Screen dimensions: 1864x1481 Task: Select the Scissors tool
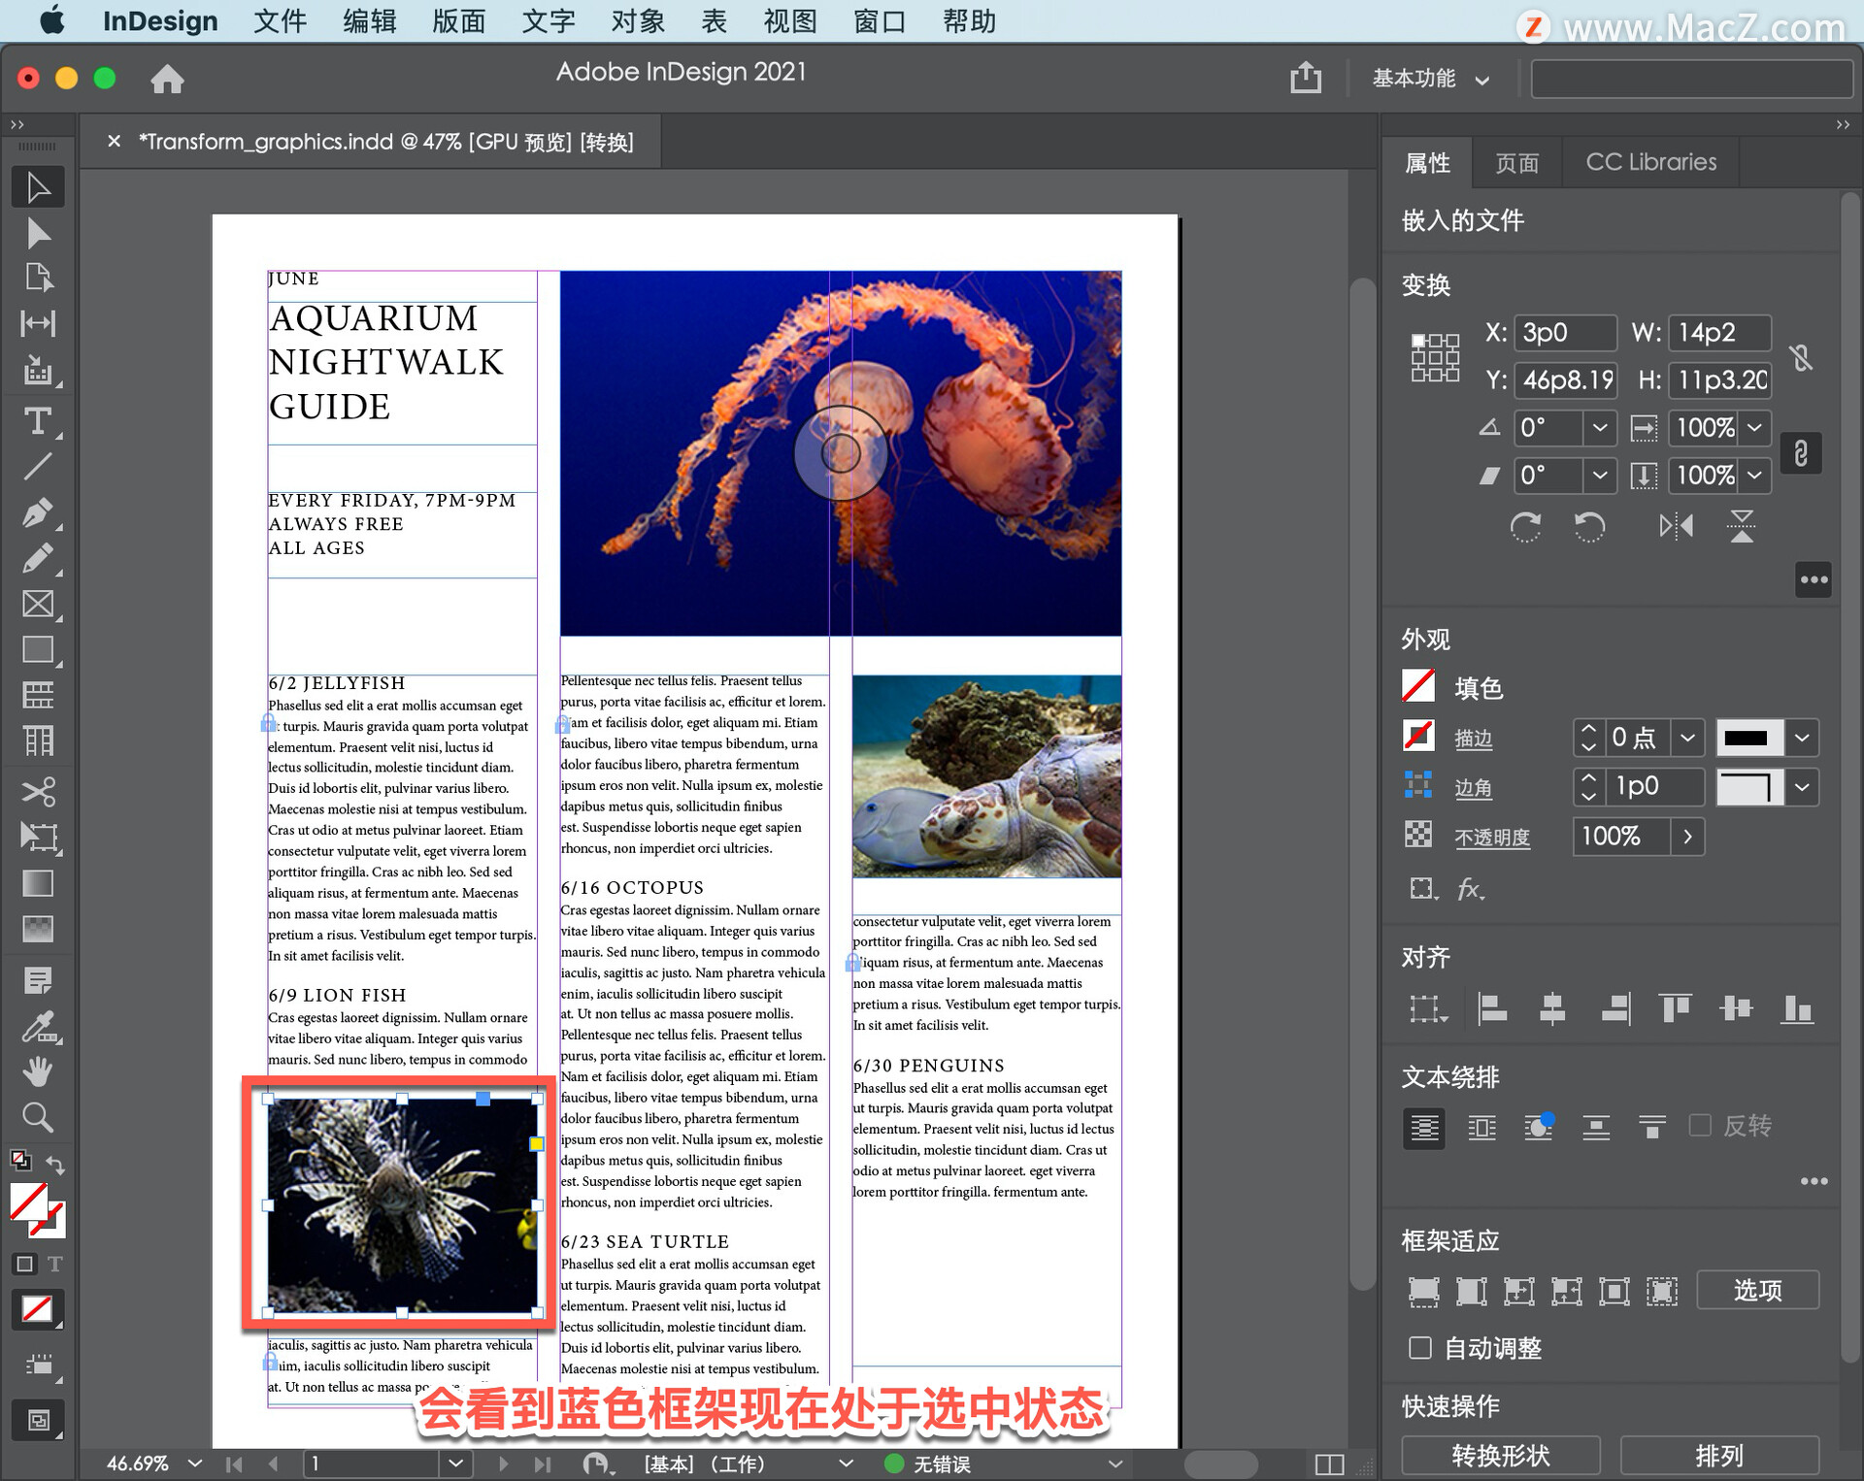click(38, 791)
